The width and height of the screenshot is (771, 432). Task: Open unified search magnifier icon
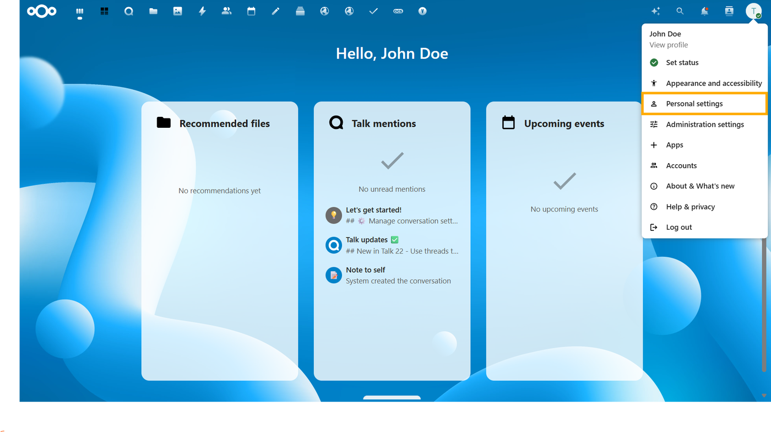[x=680, y=11]
